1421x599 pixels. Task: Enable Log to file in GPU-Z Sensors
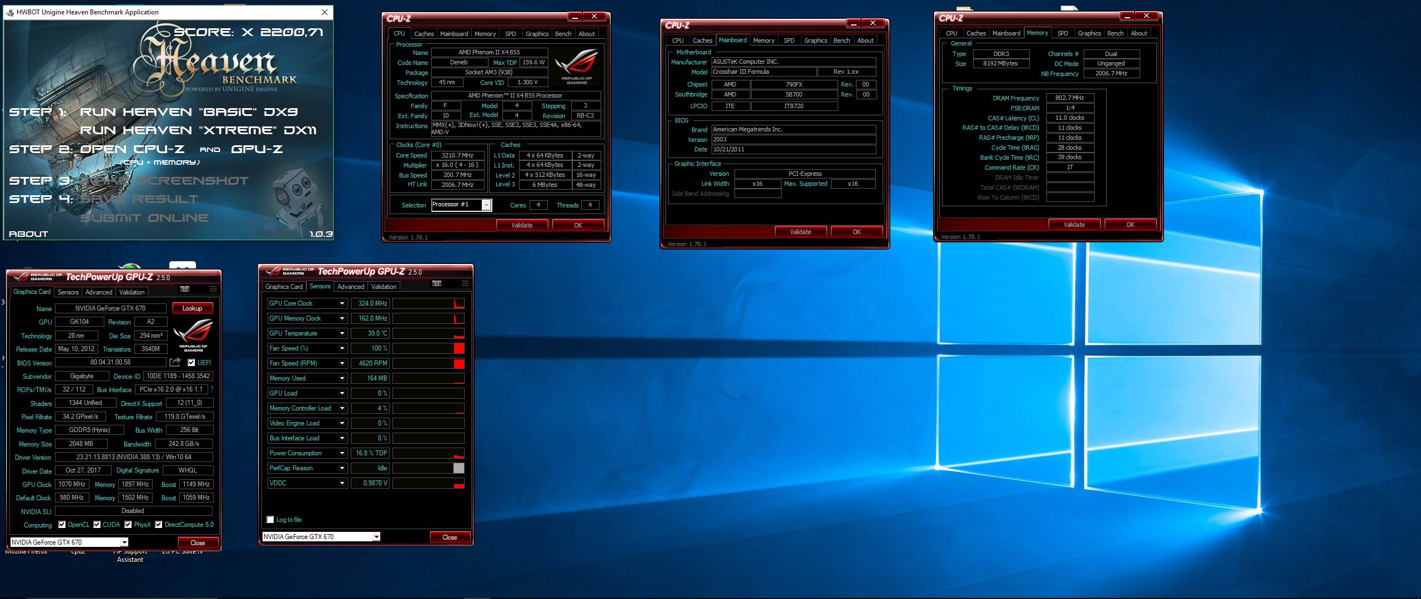point(270,520)
